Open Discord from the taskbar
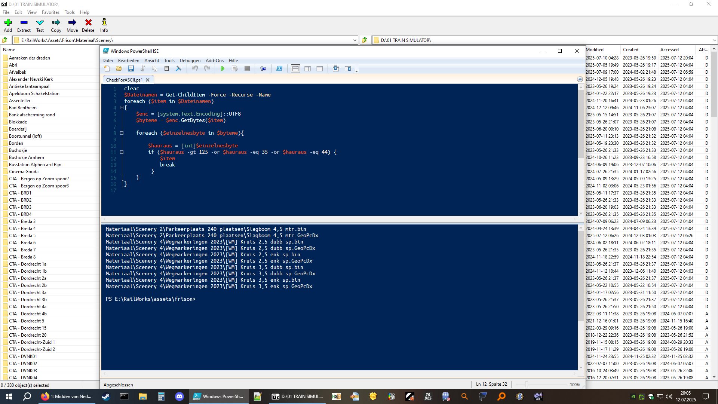 (179, 397)
